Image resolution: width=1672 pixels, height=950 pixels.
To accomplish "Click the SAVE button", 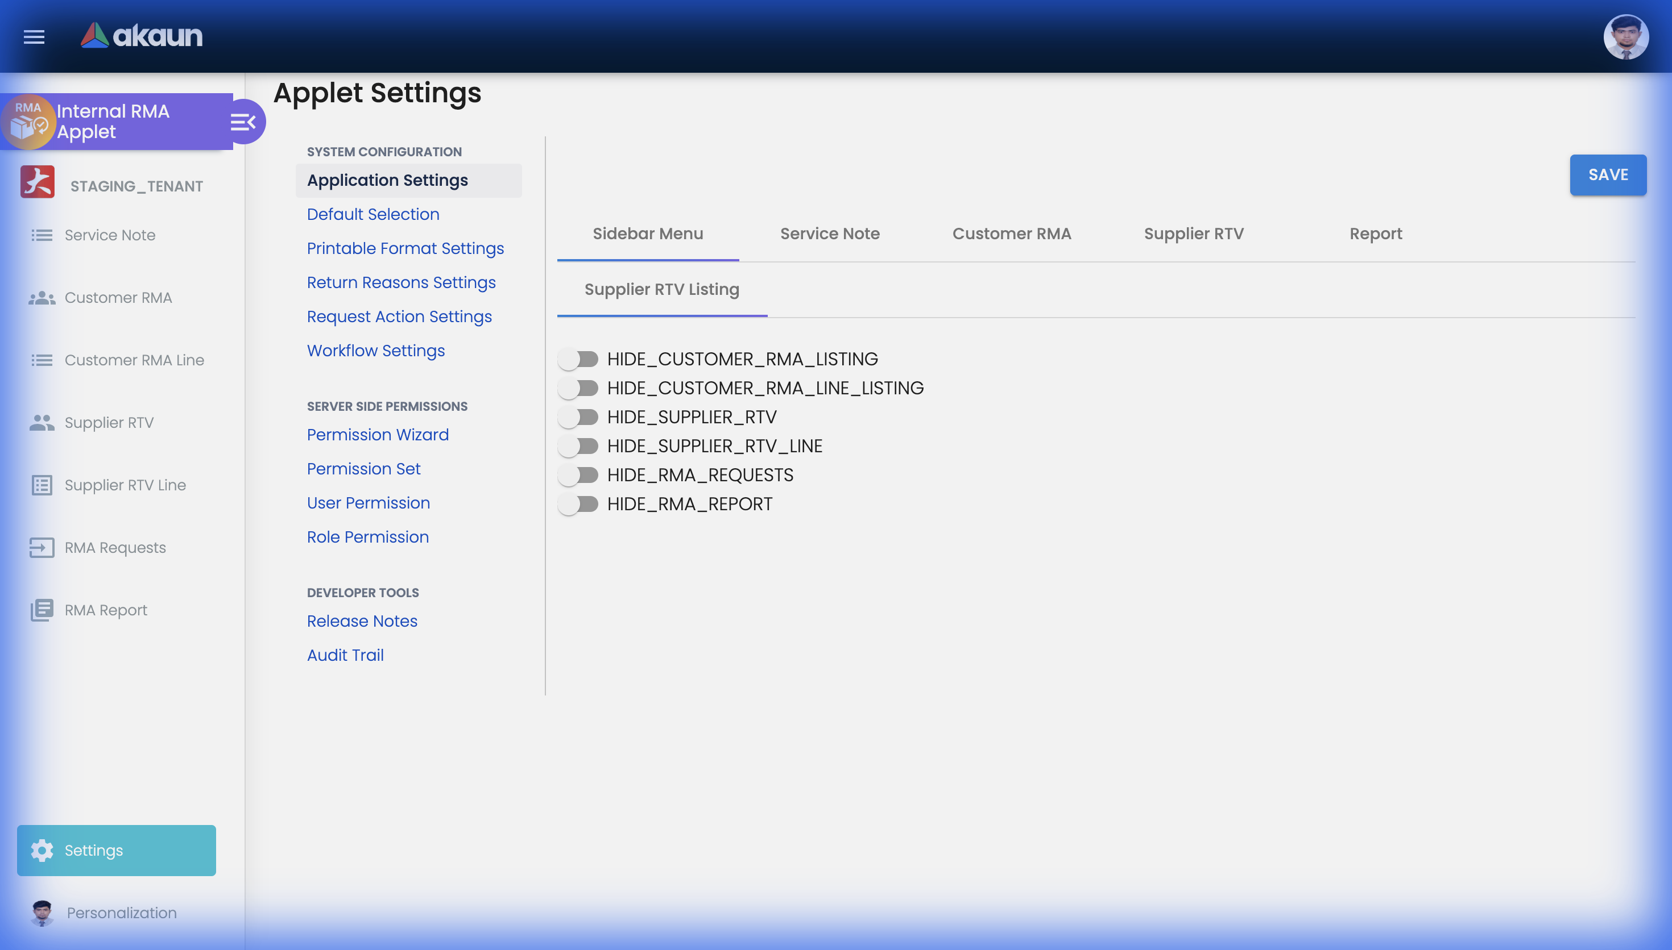I will [x=1607, y=175].
